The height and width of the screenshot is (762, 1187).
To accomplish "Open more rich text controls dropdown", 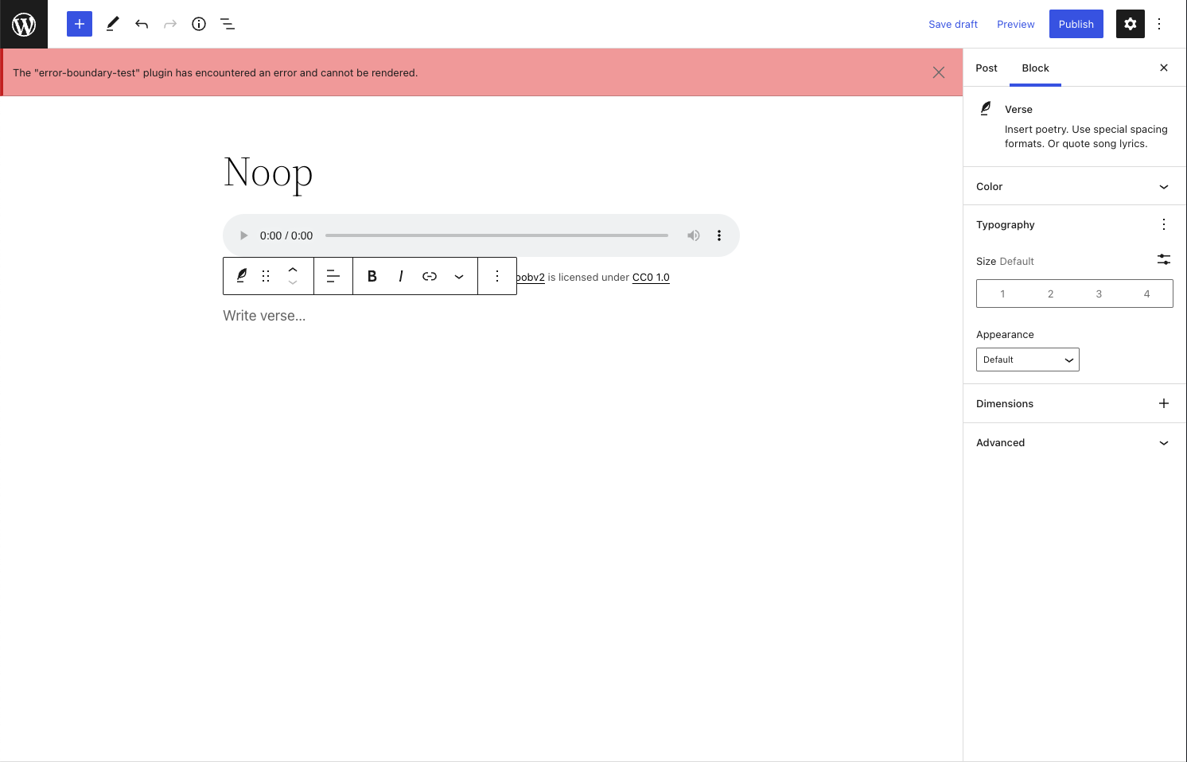I will tap(459, 276).
